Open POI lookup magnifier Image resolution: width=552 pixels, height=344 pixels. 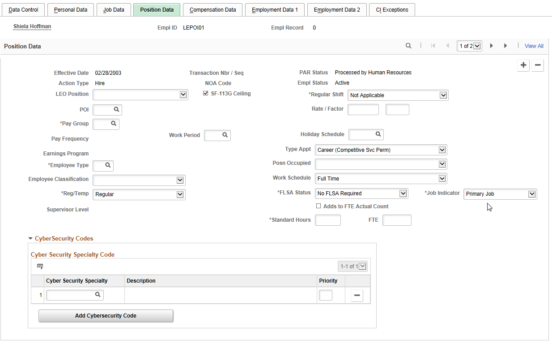[x=116, y=109]
